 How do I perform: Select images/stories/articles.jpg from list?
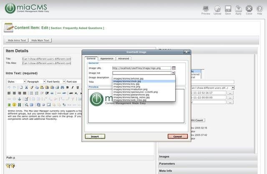pyautogui.click(x=144, y=79)
